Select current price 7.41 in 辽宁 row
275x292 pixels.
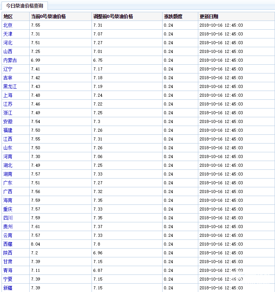pos(35,69)
